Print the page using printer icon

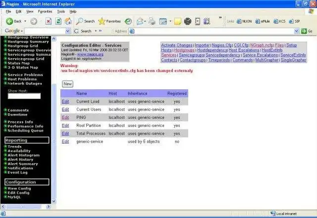[152, 21]
